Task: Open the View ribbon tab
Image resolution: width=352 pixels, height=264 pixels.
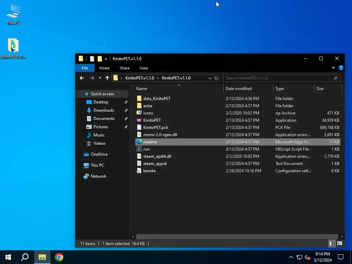Action: click(x=144, y=68)
